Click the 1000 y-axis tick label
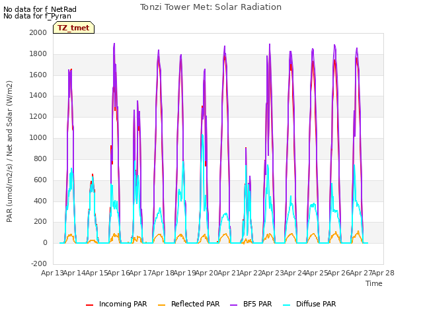Viewport: 423px width, 317px height. pyautogui.click(x=38, y=138)
